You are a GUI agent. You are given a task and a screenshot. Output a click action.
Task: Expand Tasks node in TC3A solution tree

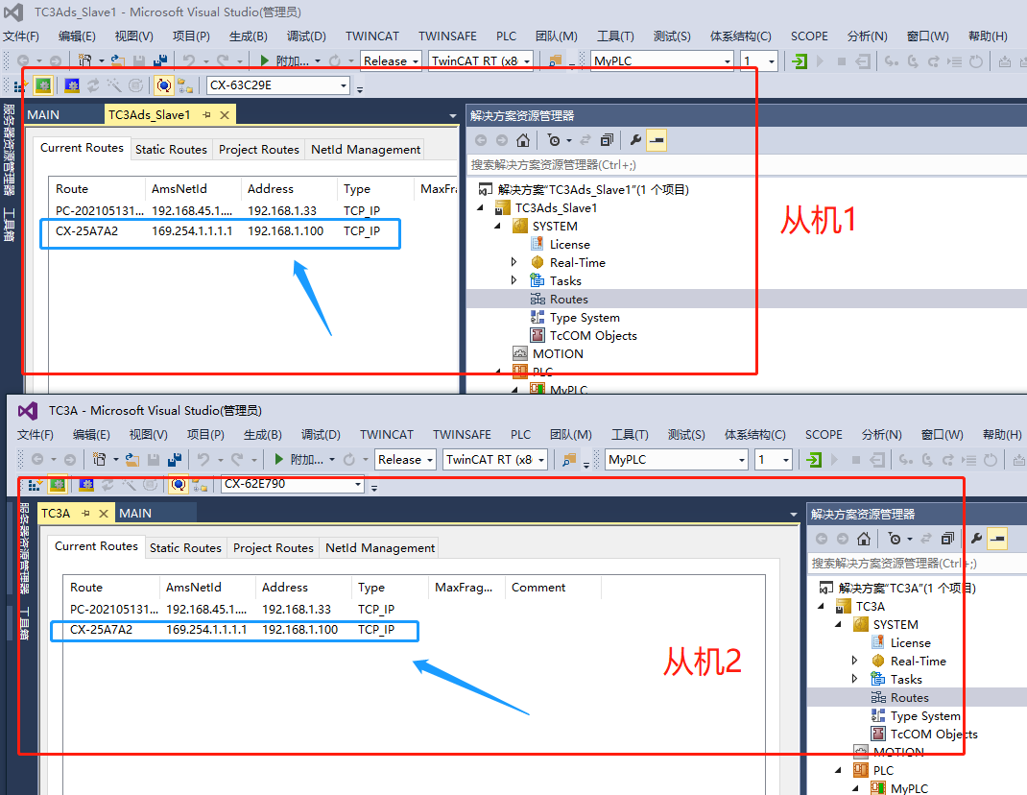pyautogui.click(x=854, y=679)
